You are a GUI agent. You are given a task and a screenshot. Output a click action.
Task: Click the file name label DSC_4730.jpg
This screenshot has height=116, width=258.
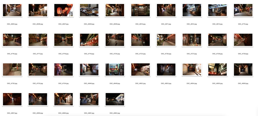click(12, 83)
